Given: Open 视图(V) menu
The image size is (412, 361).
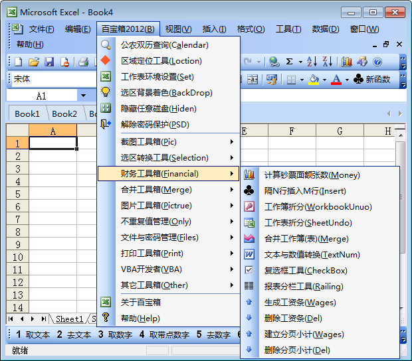Looking at the screenshot, I should coord(178,29).
